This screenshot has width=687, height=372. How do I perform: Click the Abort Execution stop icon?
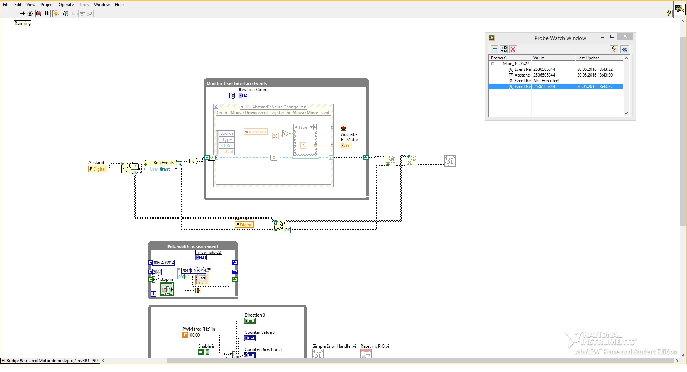tap(39, 14)
